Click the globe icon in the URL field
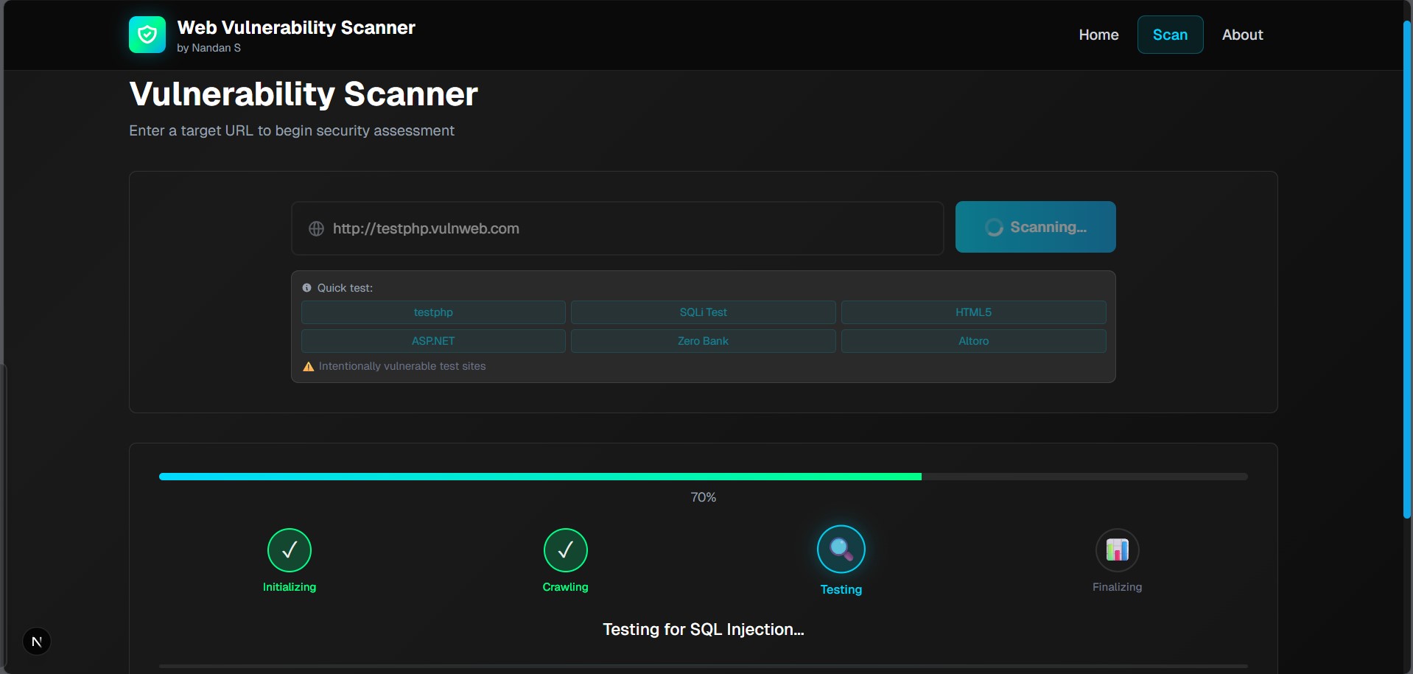Viewport: 1413px width, 674px height. click(316, 228)
